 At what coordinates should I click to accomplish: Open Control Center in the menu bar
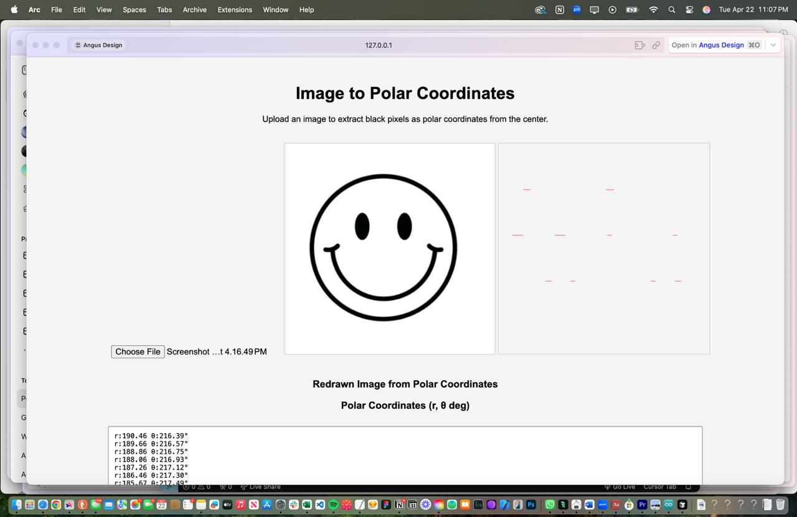click(689, 9)
